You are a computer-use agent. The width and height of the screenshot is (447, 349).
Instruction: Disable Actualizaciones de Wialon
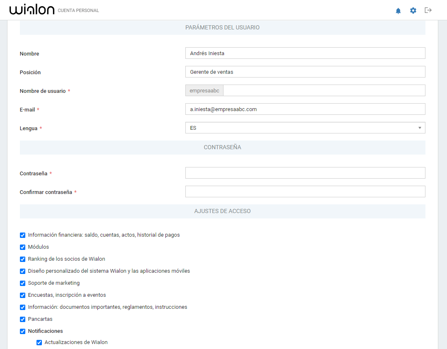(39, 342)
